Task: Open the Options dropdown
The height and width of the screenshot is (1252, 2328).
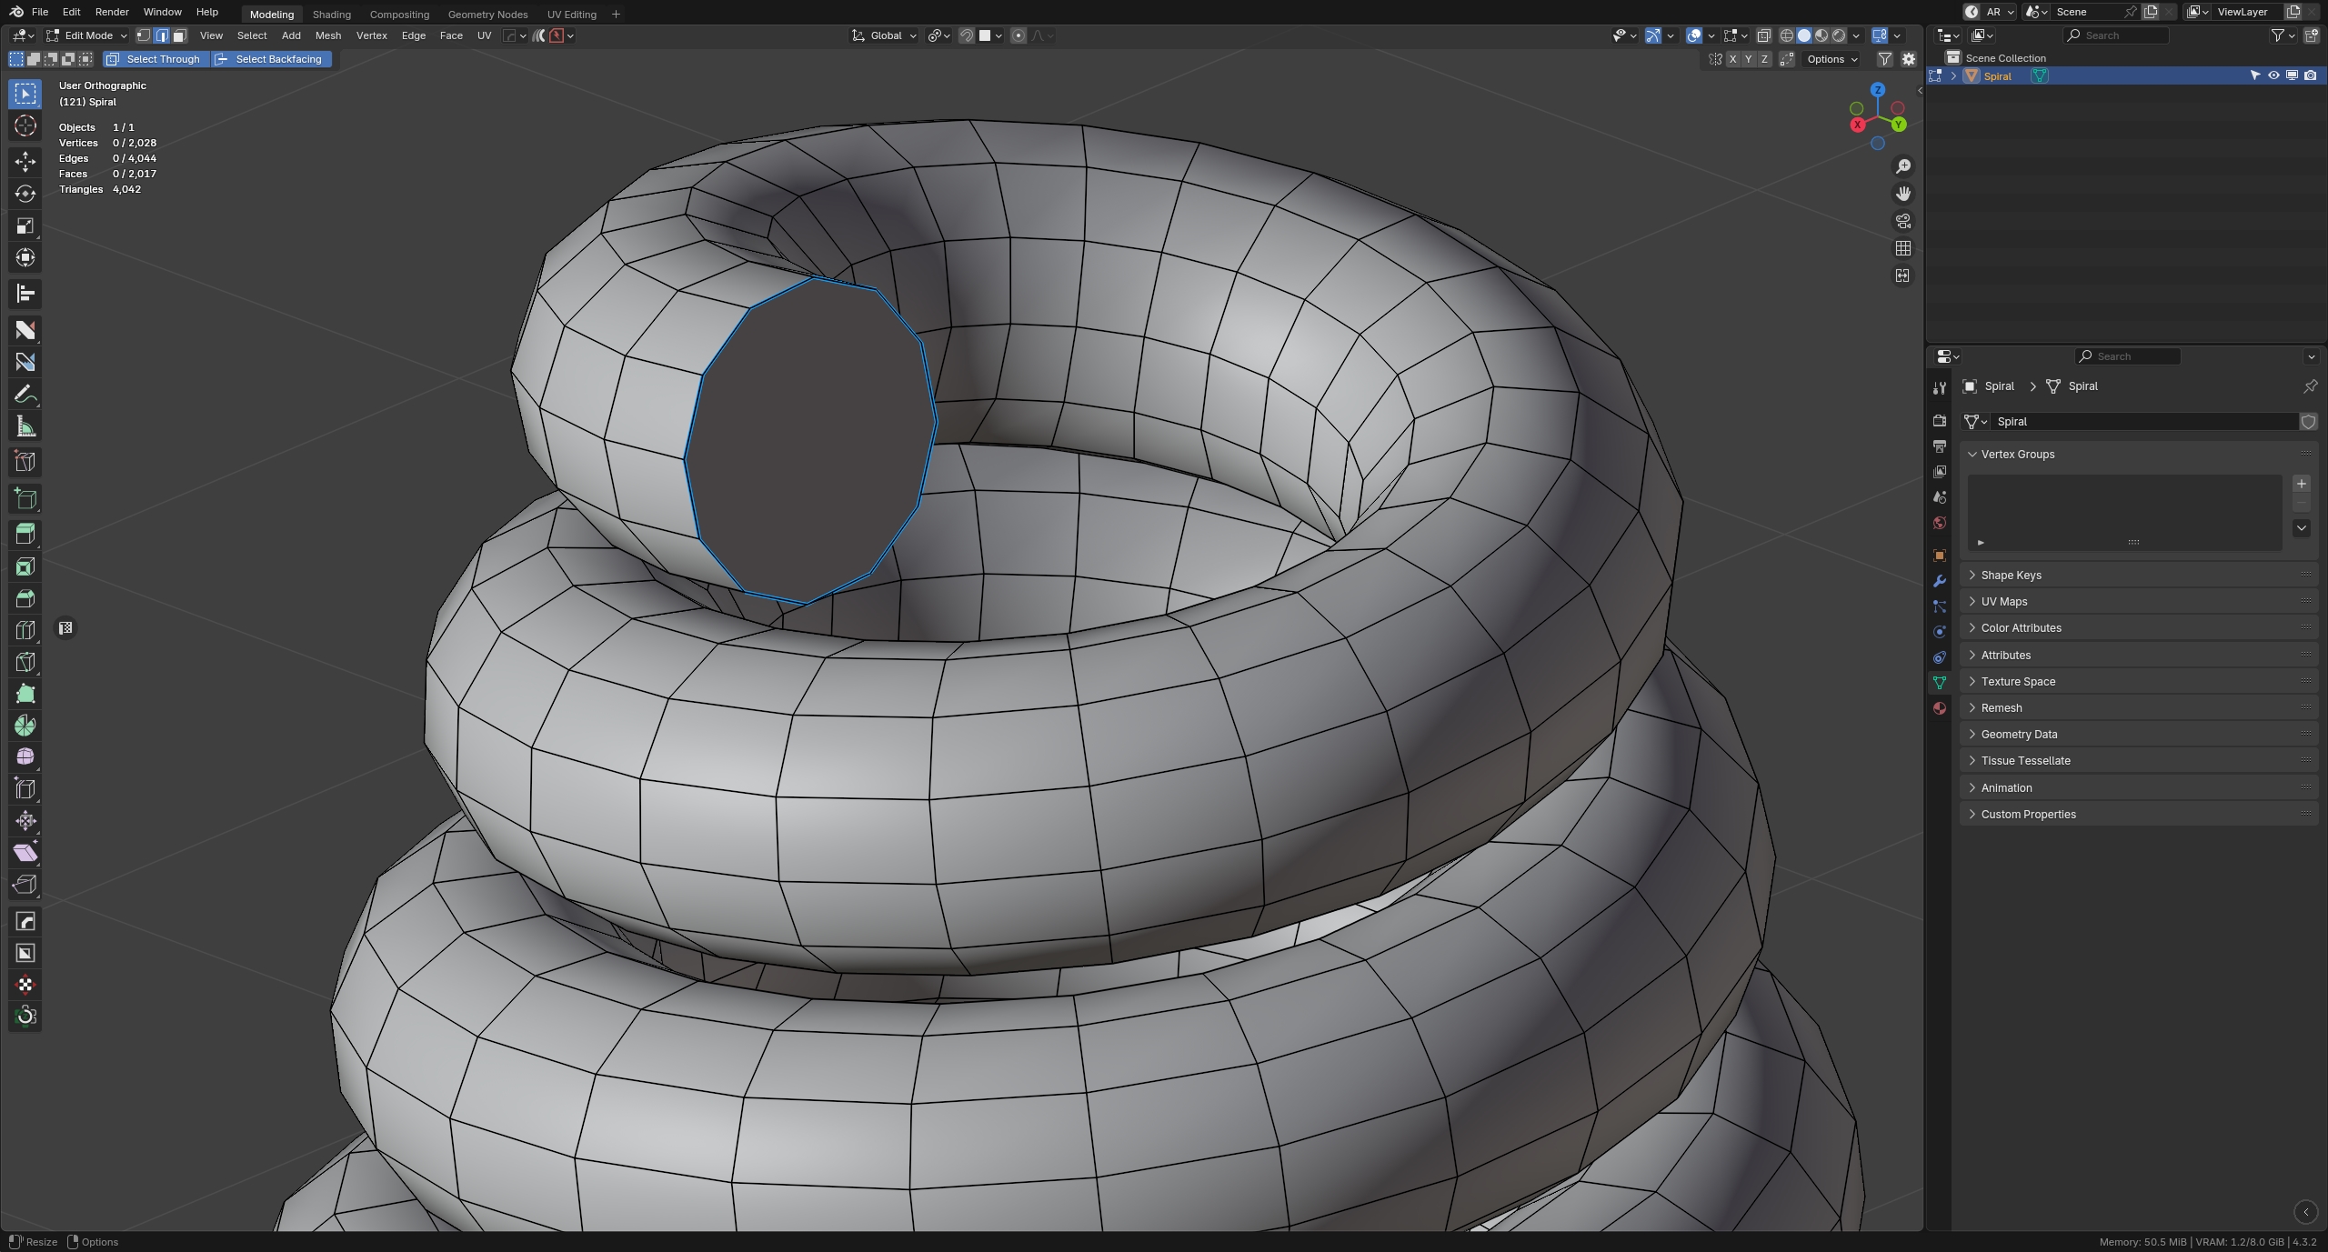Action: click(1832, 59)
